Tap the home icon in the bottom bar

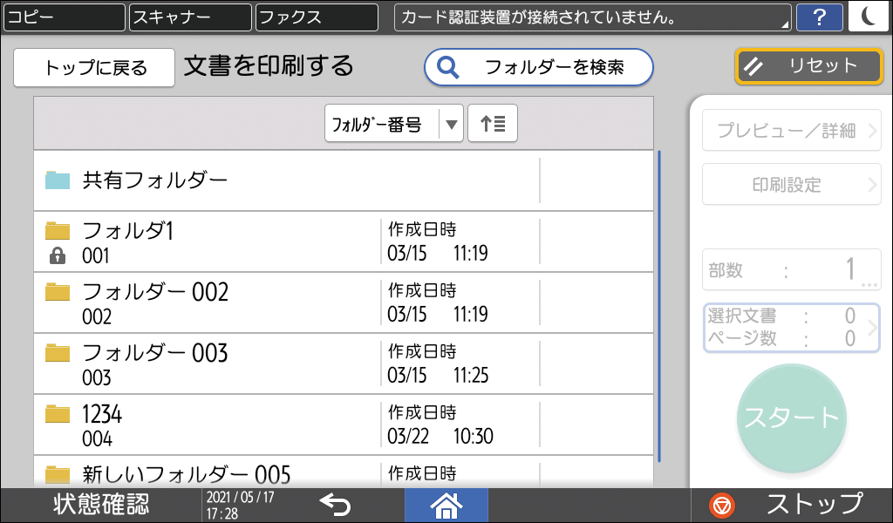click(x=446, y=505)
